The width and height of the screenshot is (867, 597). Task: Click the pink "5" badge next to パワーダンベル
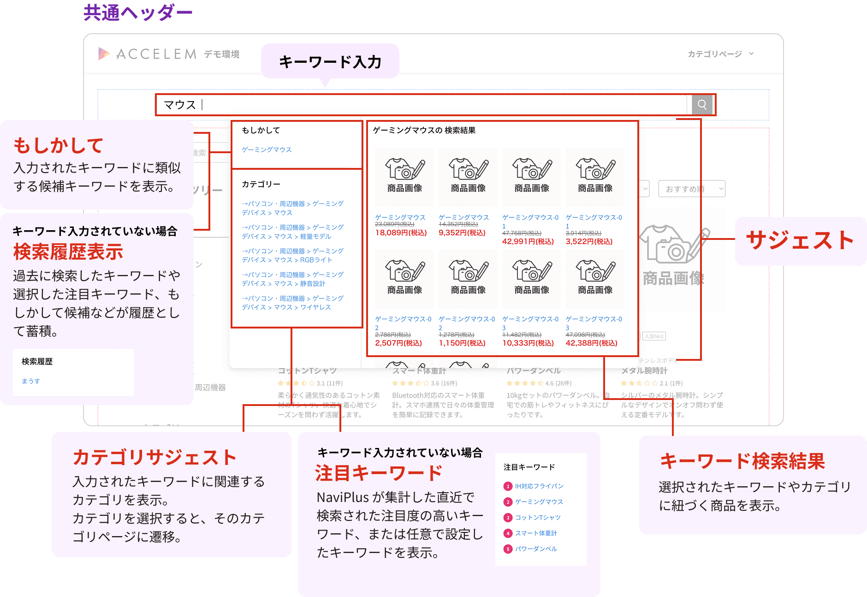(508, 549)
